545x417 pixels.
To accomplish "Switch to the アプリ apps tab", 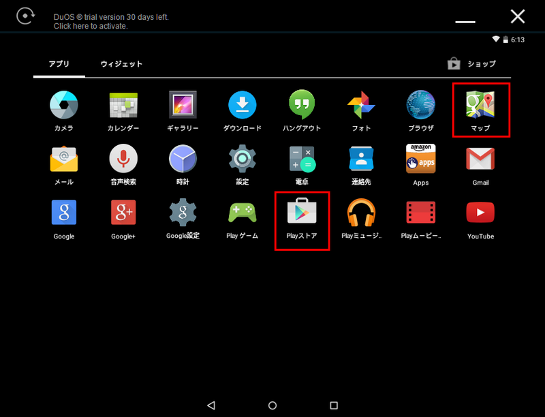I will [59, 64].
